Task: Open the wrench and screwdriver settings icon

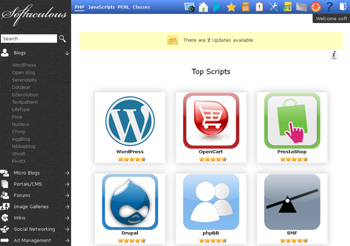Action: click(273, 7)
